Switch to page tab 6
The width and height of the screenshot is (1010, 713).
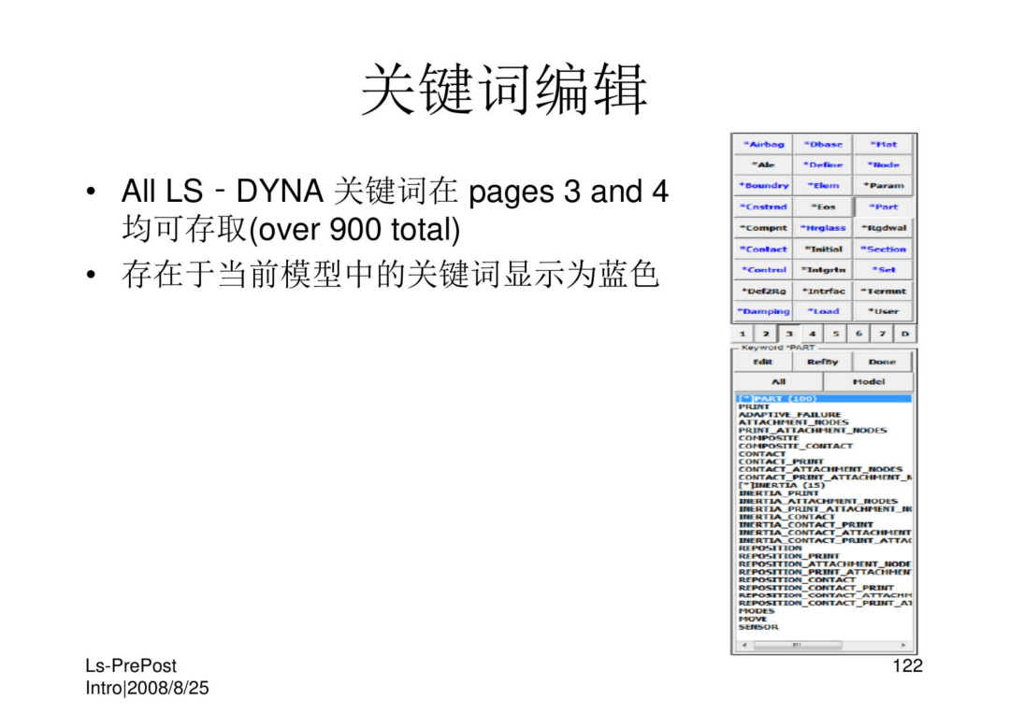(x=858, y=334)
